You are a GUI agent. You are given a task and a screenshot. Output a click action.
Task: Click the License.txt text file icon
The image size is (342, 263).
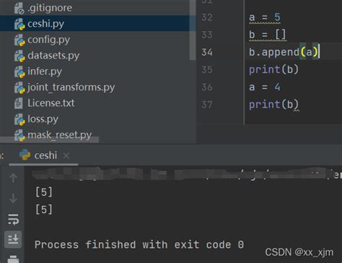[x=19, y=103]
